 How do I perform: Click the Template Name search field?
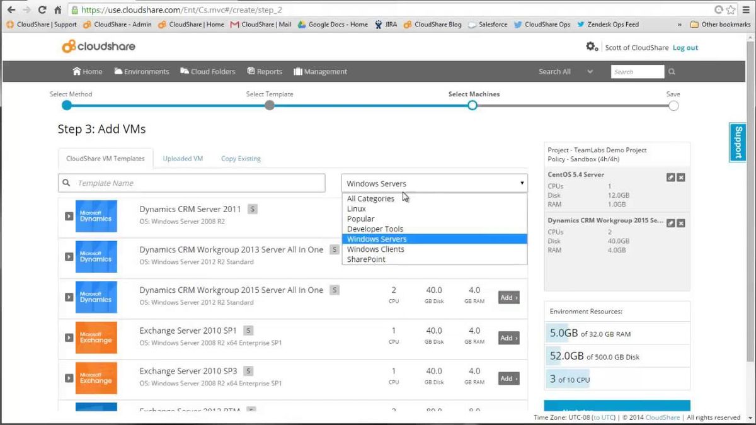click(192, 183)
